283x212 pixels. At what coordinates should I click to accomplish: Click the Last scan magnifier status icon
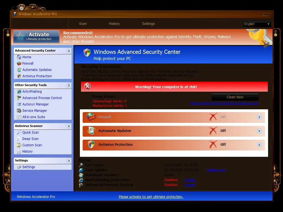pos(81,165)
